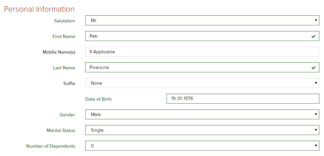This screenshot has height=156, width=324.
Task: Click the Personal Information heading
Action: point(39,9)
